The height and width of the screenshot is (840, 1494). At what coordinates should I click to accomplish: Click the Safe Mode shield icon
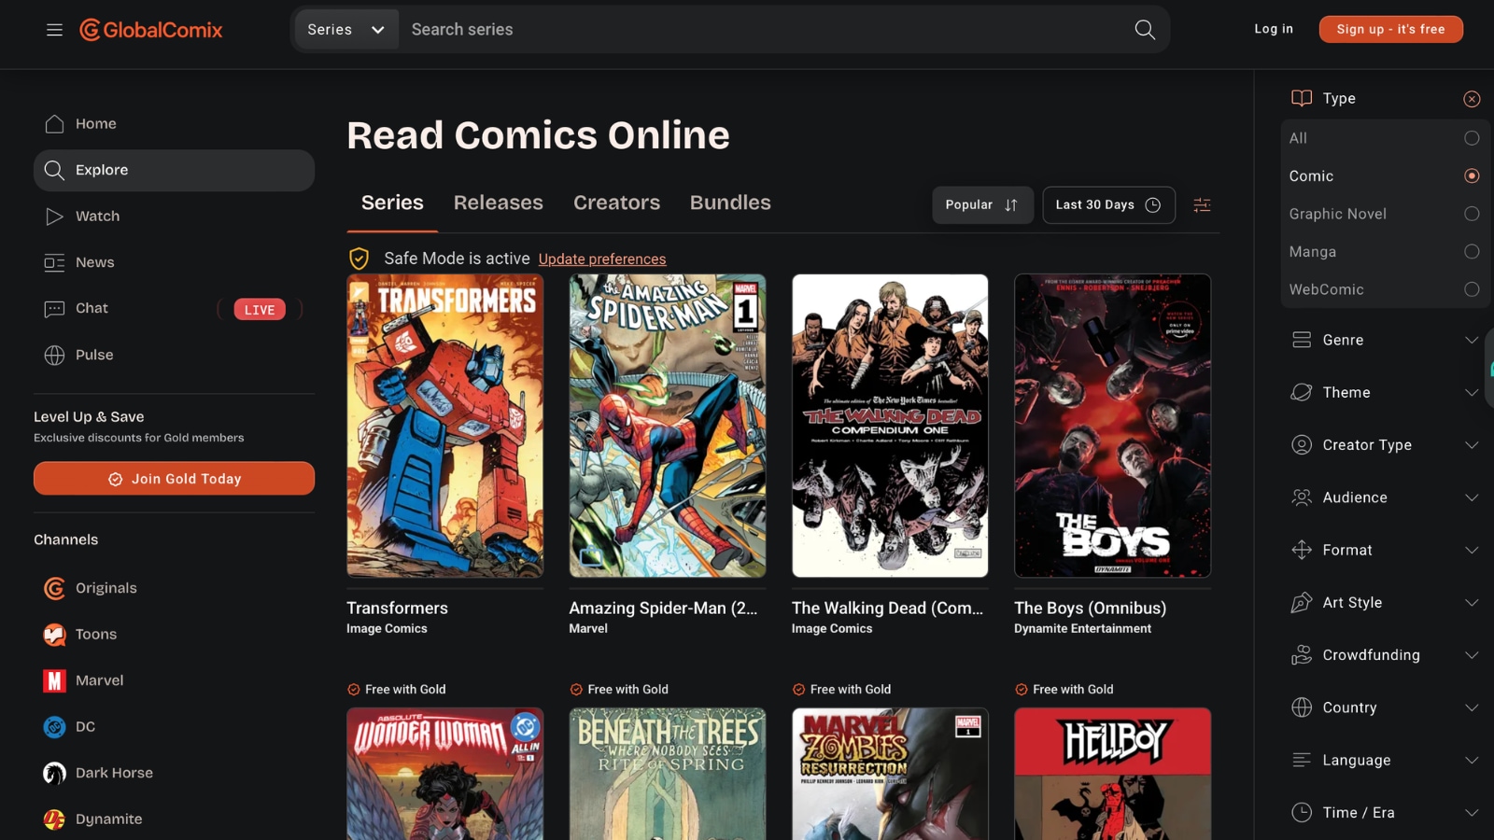tap(359, 259)
